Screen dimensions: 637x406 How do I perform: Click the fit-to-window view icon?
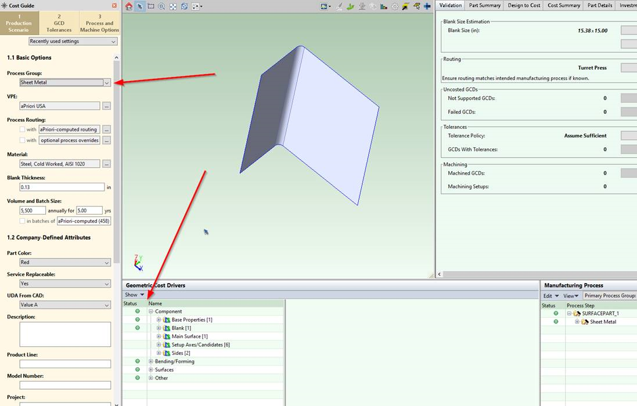pos(174,6)
